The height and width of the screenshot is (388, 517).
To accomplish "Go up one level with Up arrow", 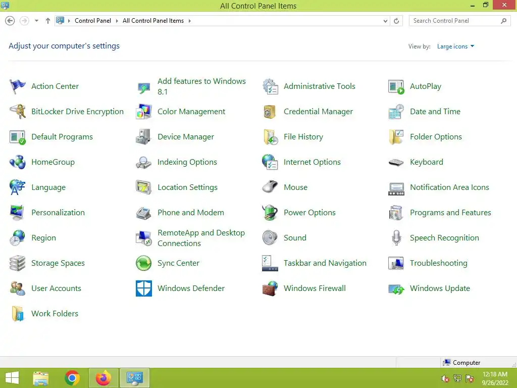I will click(x=48, y=21).
